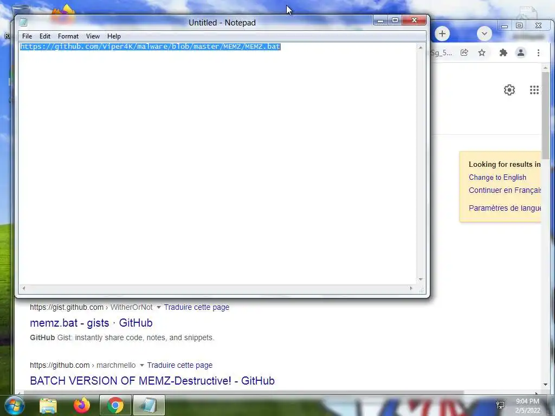Click the share page icon in Chrome
Screen dimensions: 555x416
464,53
